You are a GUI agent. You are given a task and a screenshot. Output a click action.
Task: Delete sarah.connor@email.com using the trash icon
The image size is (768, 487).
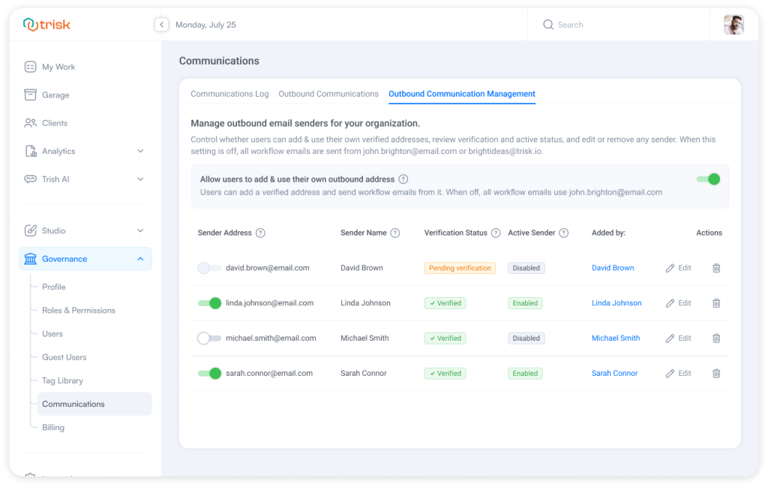pyautogui.click(x=716, y=373)
